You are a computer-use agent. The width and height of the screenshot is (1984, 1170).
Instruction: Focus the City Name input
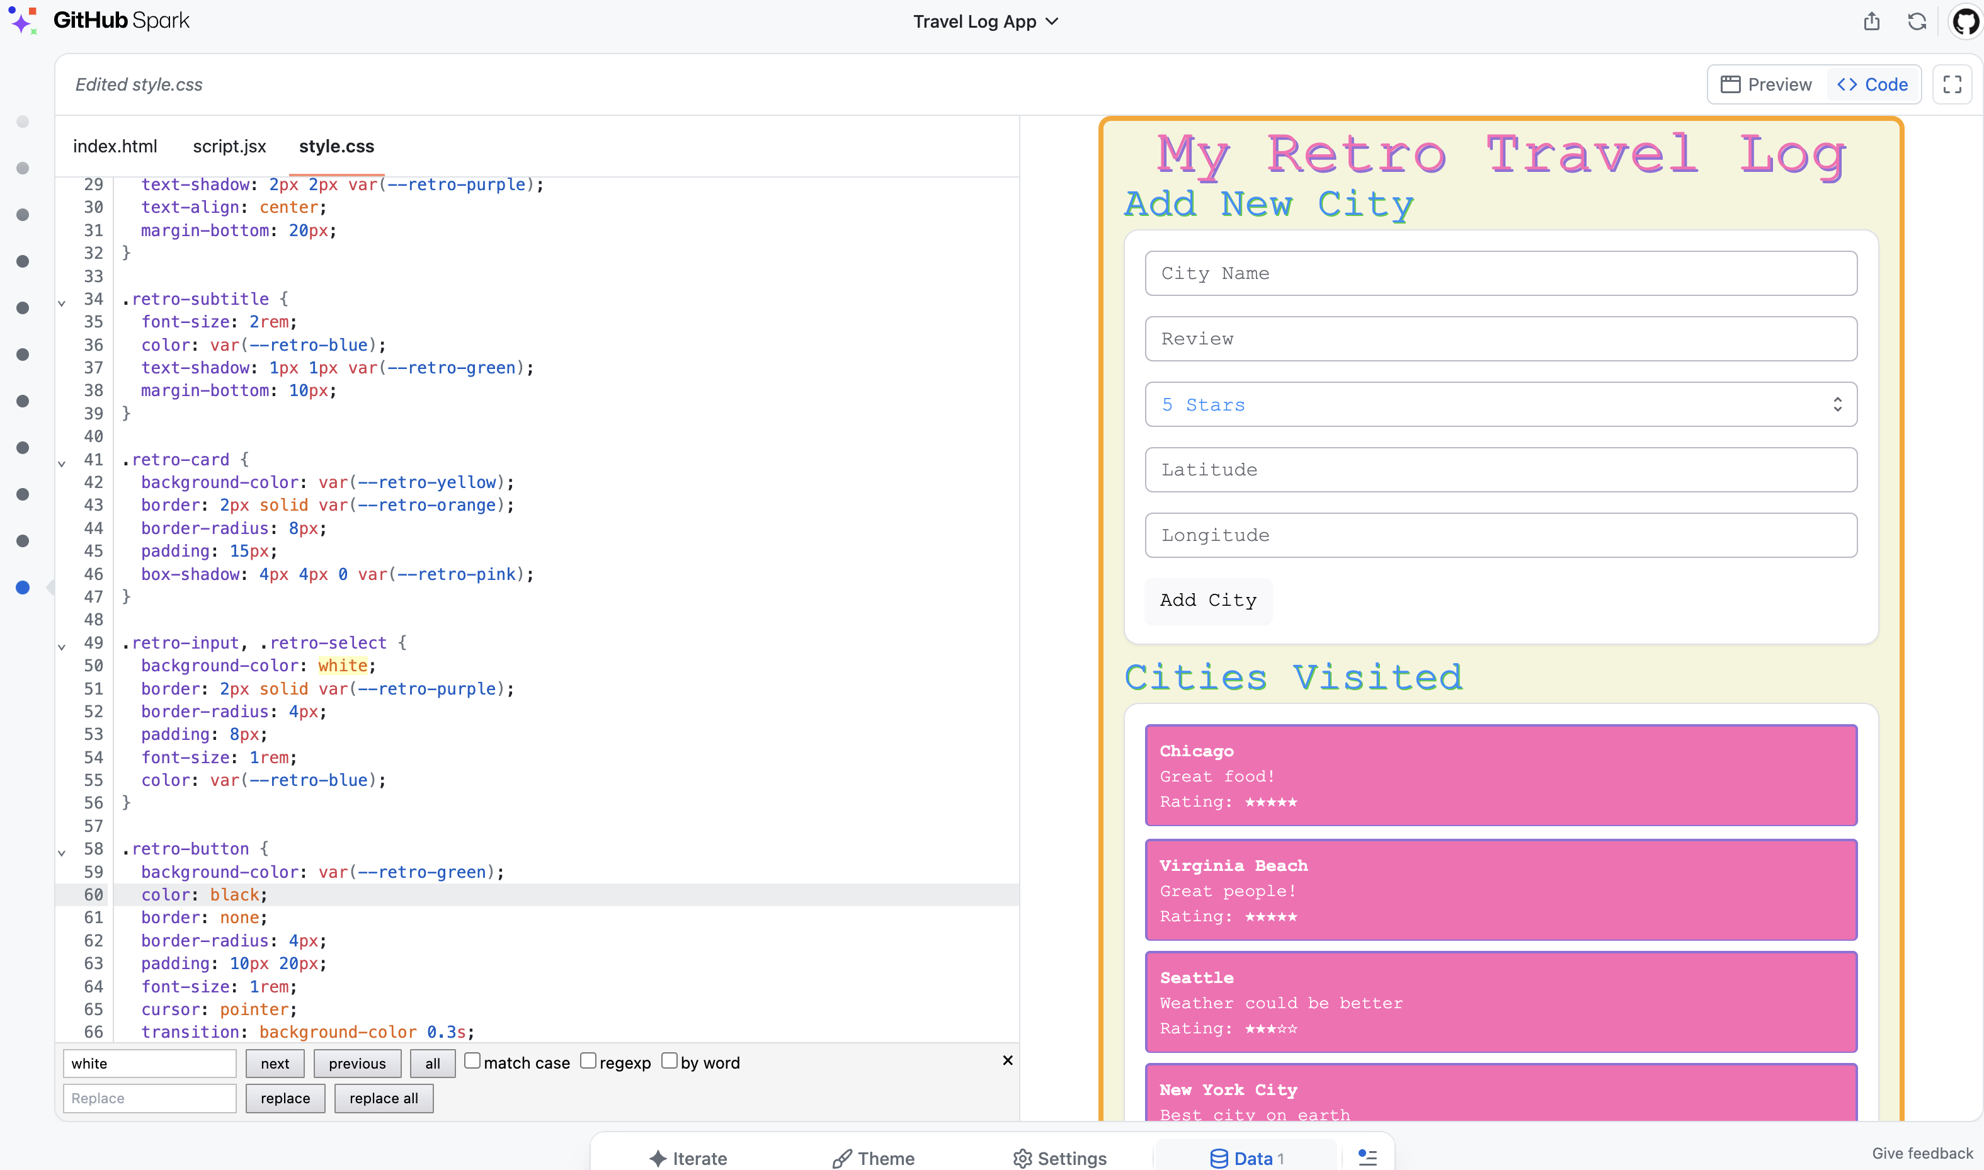pyautogui.click(x=1501, y=273)
